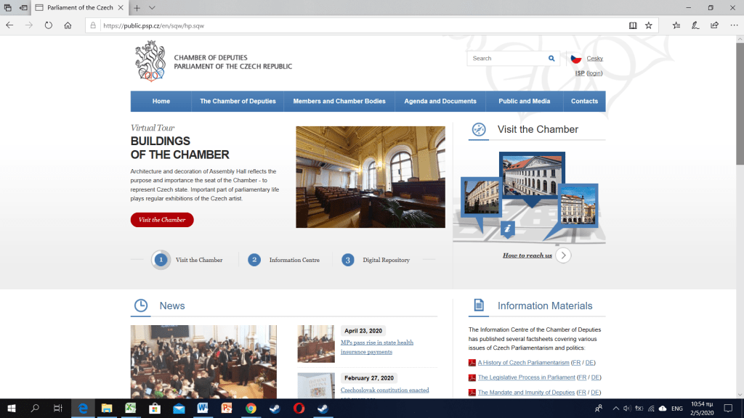
Task: Open Agenda and Documents menu
Action: (x=440, y=102)
